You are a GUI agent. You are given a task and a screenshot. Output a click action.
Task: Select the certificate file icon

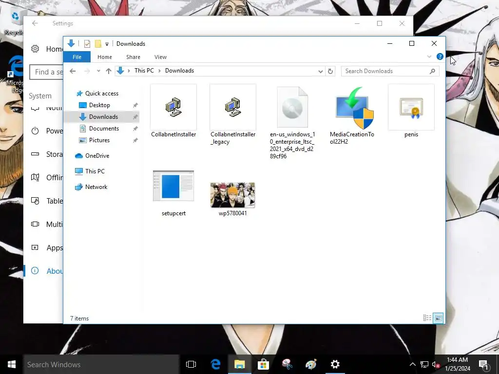411,107
